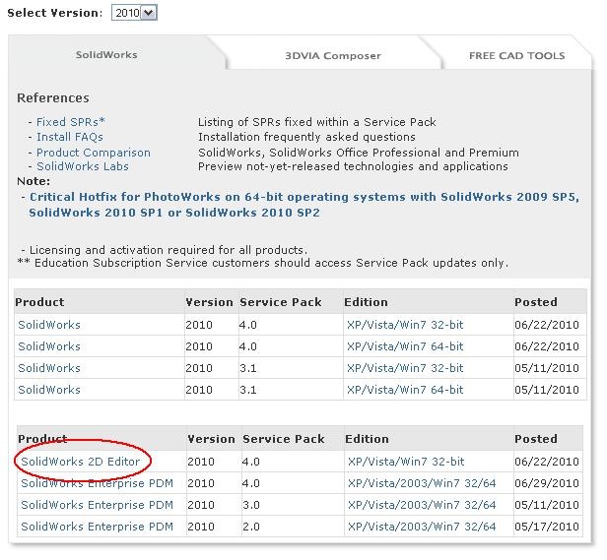The image size is (607, 560).
Task: Open the Install FAQs link
Action: (70, 137)
